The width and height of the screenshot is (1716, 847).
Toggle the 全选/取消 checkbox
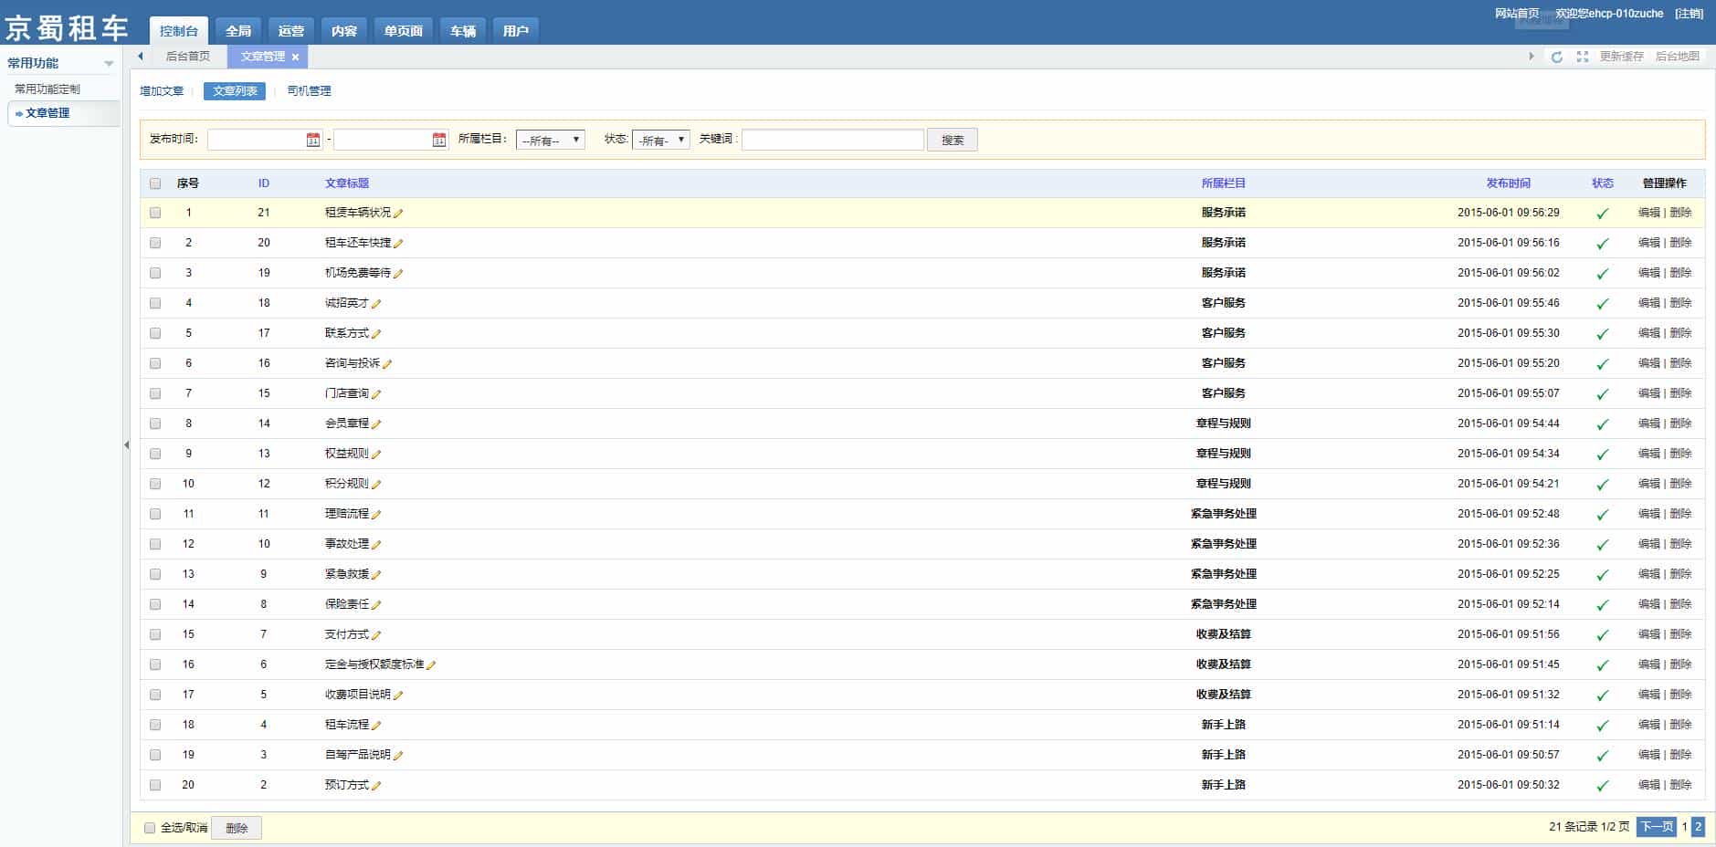(x=150, y=828)
